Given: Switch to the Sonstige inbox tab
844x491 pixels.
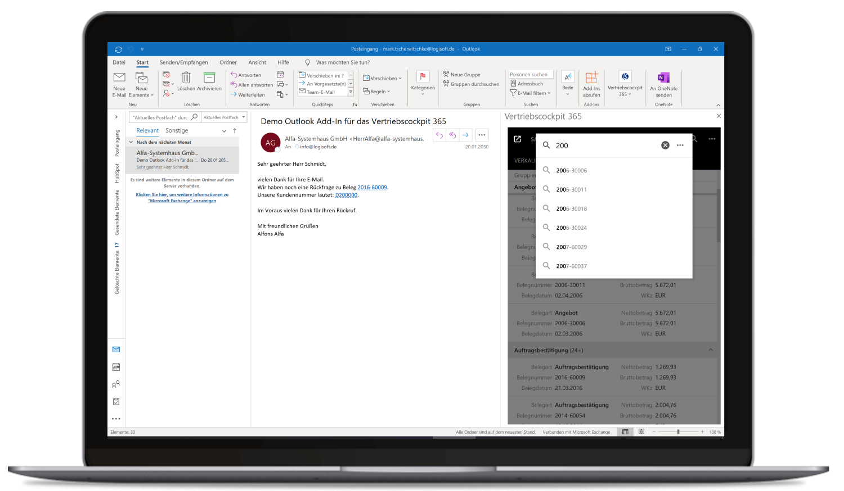Looking at the screenshot, I should 177,130.
